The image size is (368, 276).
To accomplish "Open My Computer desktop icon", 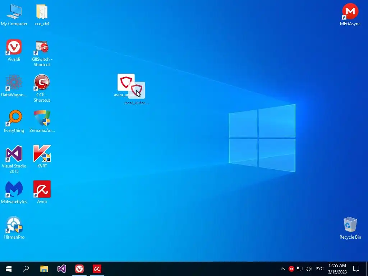I will tap(14, 14).
